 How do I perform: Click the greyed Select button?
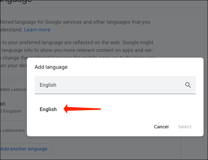point(185,127)
